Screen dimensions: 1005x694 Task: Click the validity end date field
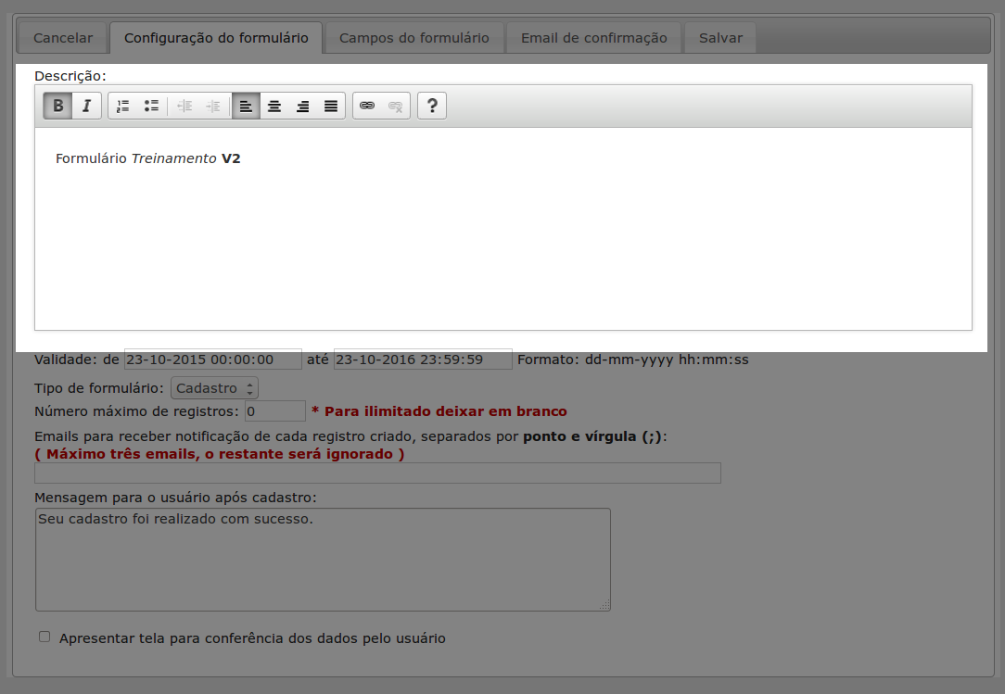point(423,360)
